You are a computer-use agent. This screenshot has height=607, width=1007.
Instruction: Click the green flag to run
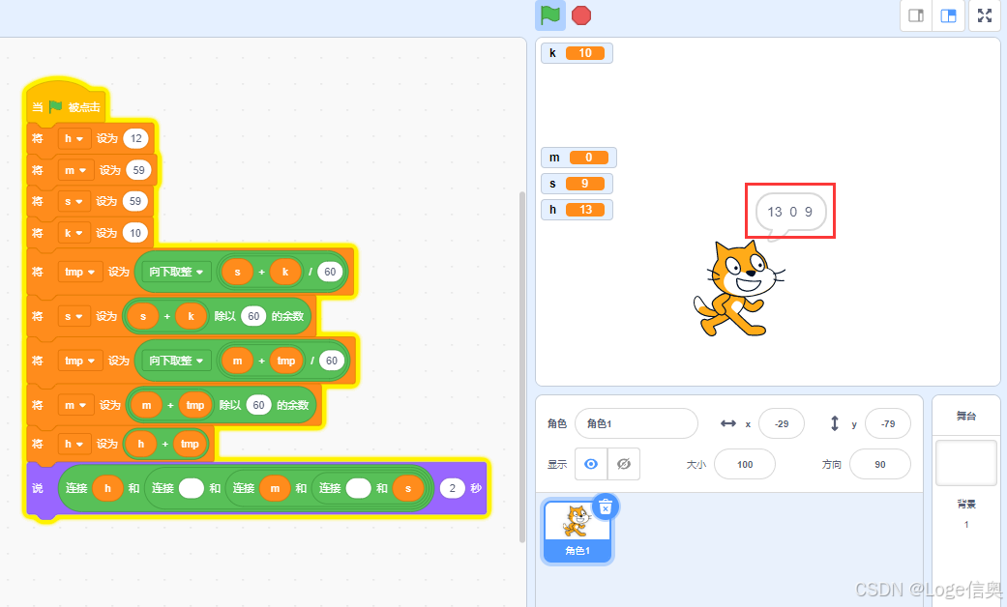click(x=549, y=15)
